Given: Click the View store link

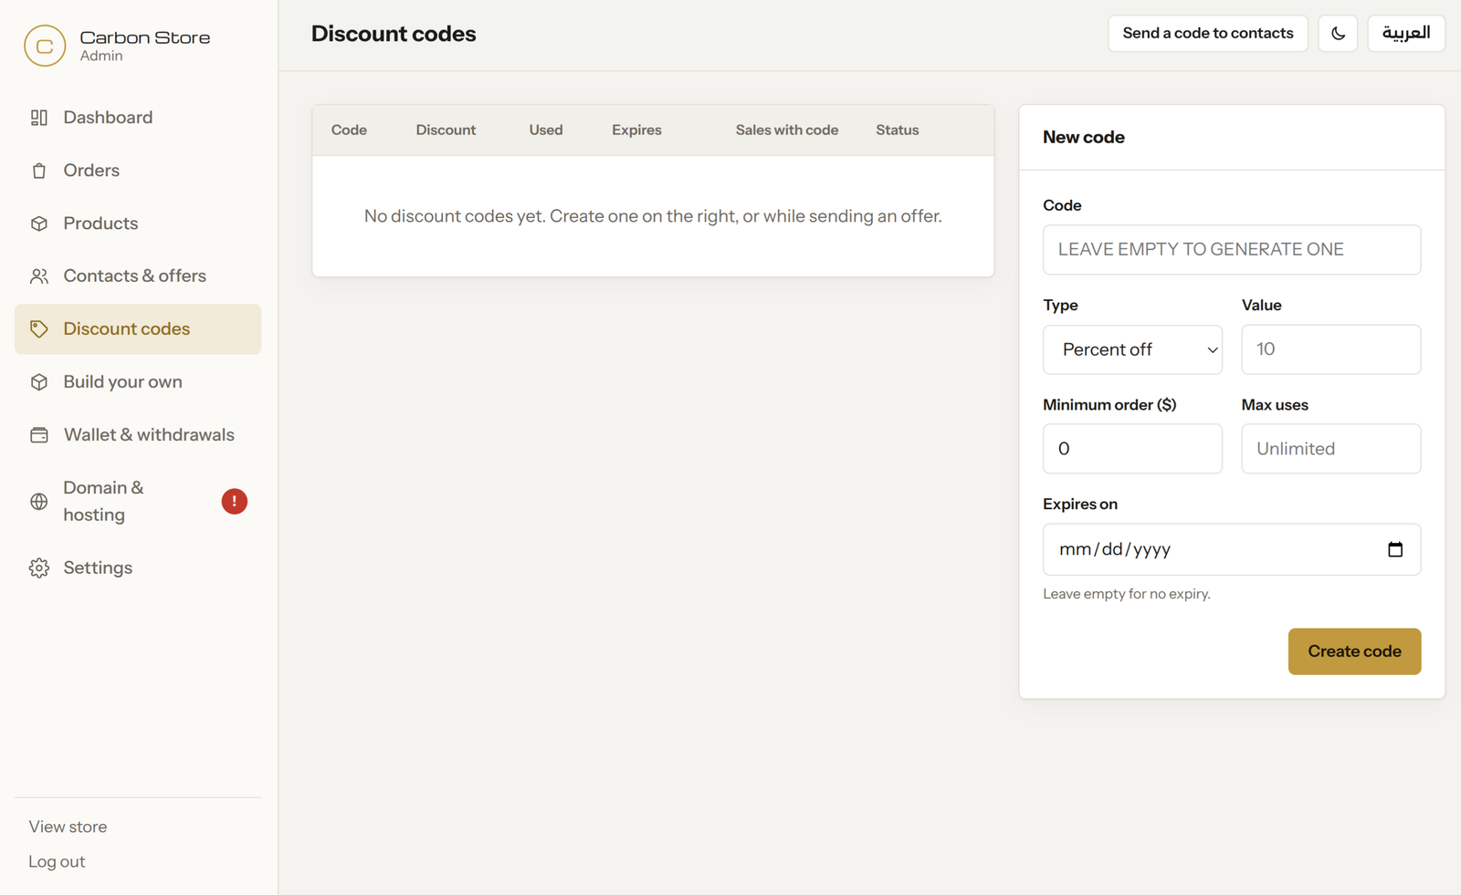Looking at the screenshot, I should 68,827.
